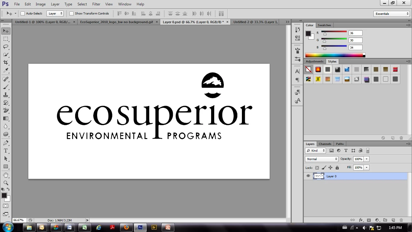Click the blue channel slider
Viewport: 412px width, 232px height.
(x=334, y=47)
